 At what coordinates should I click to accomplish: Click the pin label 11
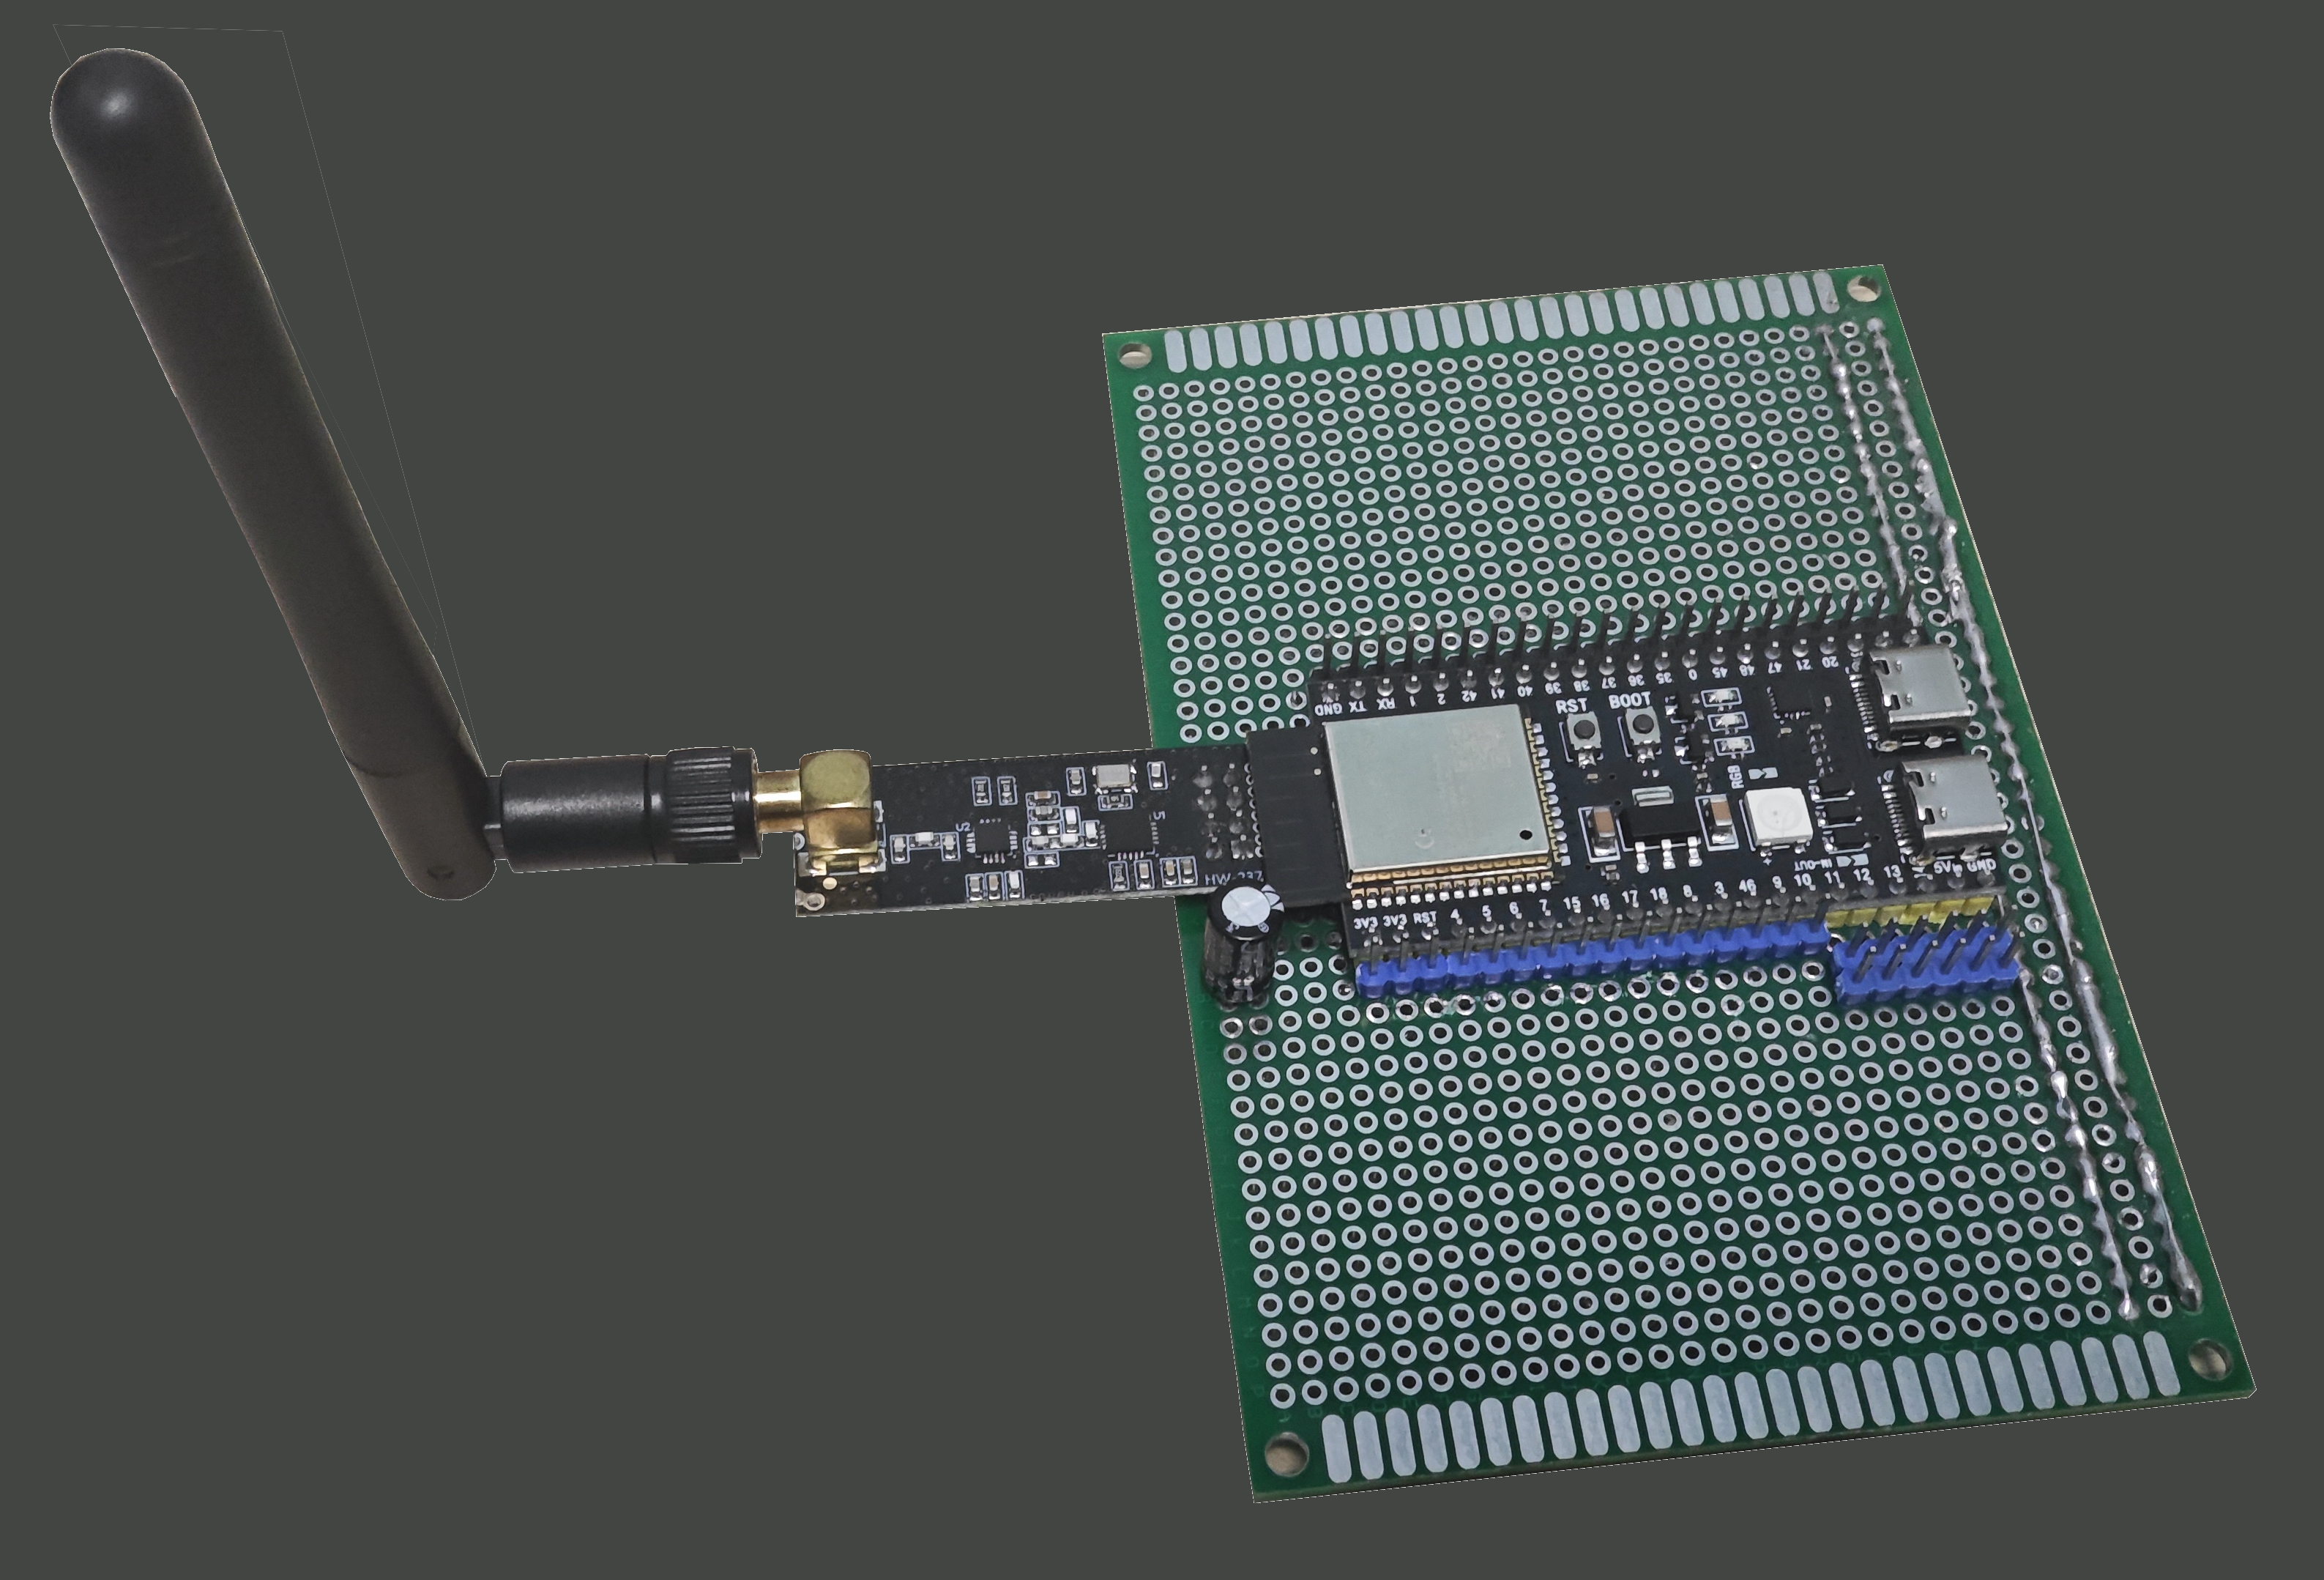click(1832, 878)
